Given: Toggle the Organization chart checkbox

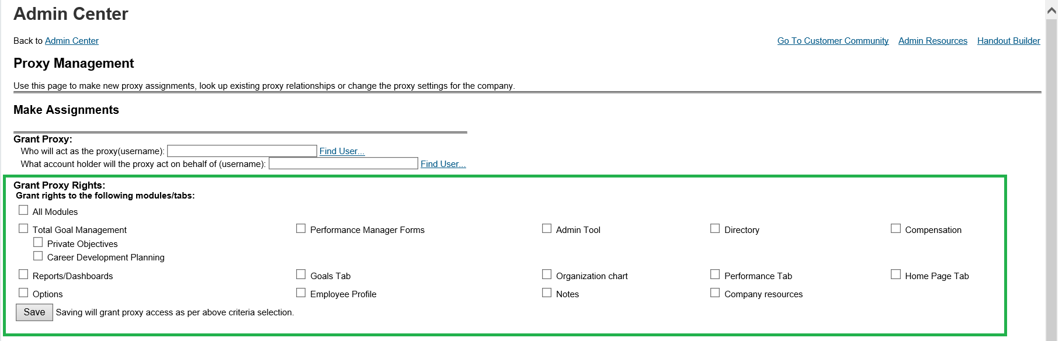Looking at the screenshot, I should (547, 274).
